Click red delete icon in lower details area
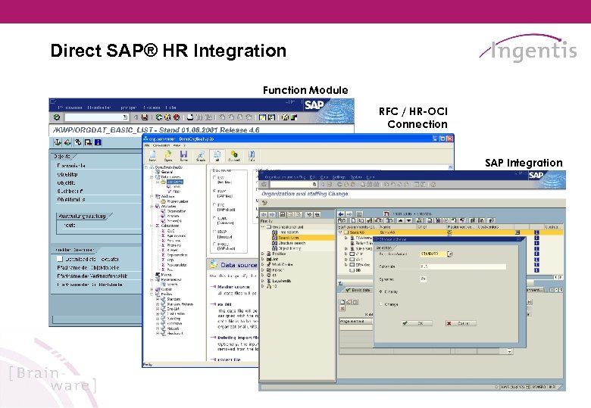The width and height of the screenshot is (591, 408). coord(342,309)
